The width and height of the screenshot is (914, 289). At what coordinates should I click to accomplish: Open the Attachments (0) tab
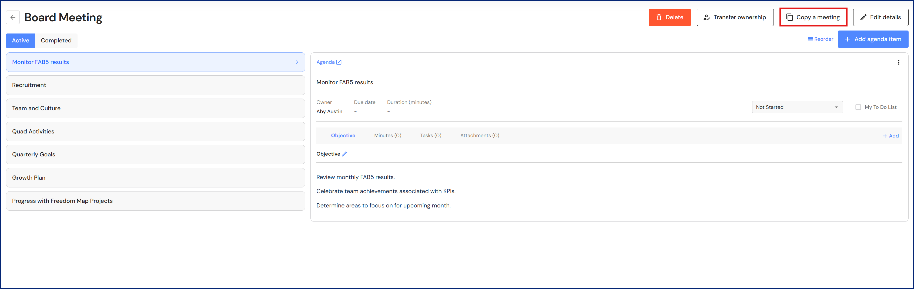(479, 136)
